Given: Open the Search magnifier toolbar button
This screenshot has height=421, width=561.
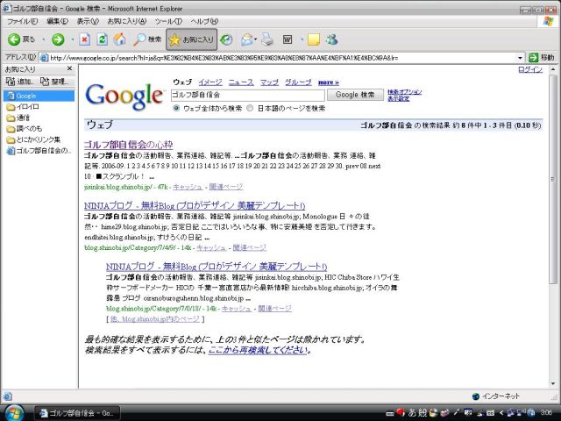Looking at the screenshot, I should tap(147, 39).
